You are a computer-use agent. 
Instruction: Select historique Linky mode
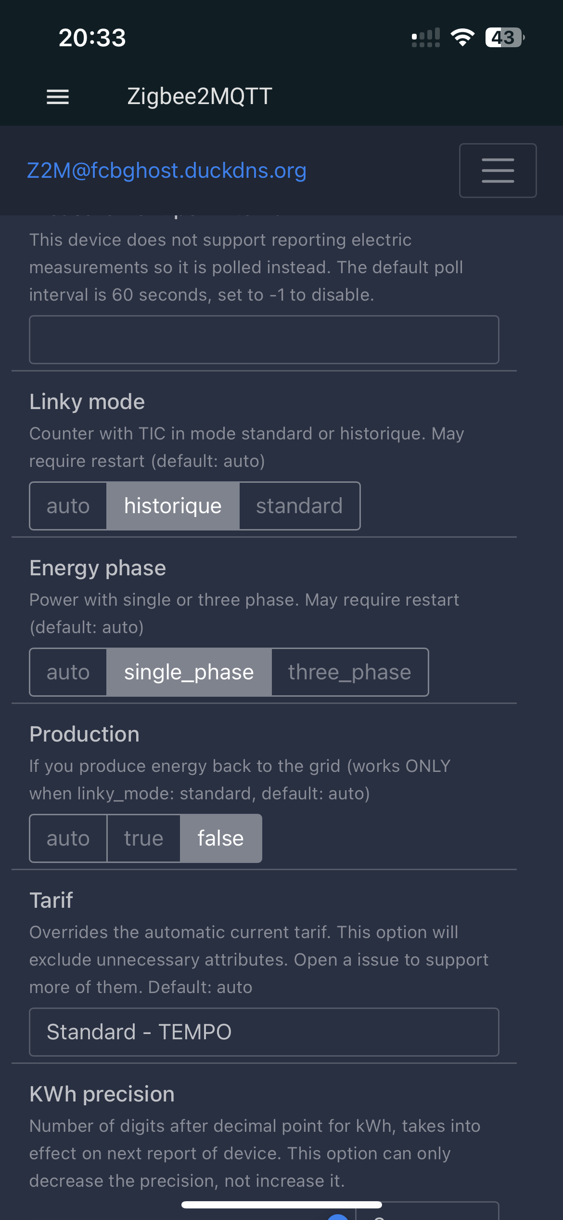tap(173, 506)
